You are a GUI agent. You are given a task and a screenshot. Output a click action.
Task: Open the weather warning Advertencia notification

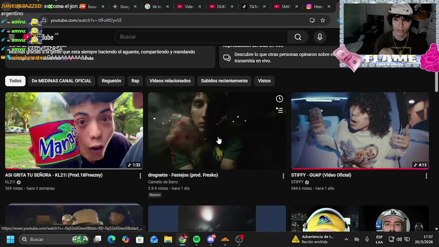[313, 239]
